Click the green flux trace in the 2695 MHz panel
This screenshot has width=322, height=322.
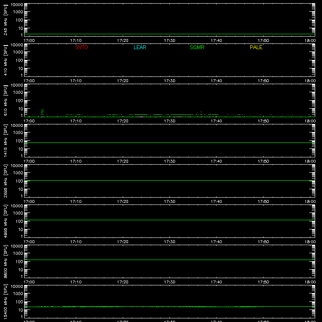pyautogui.click(x=169, y=180)
